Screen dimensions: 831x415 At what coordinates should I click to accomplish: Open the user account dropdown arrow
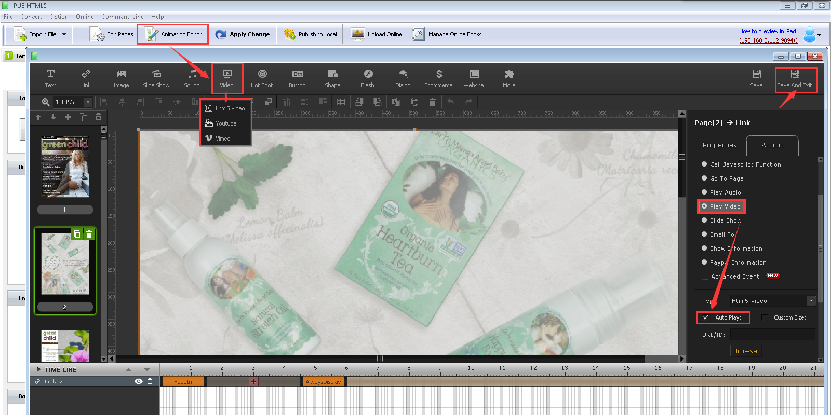point(819,35)
